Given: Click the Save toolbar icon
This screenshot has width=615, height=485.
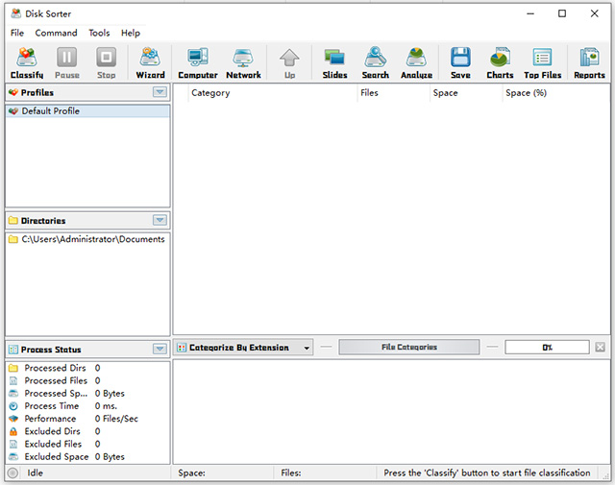Looking at the screenshot, I should [x=460, y=62].
